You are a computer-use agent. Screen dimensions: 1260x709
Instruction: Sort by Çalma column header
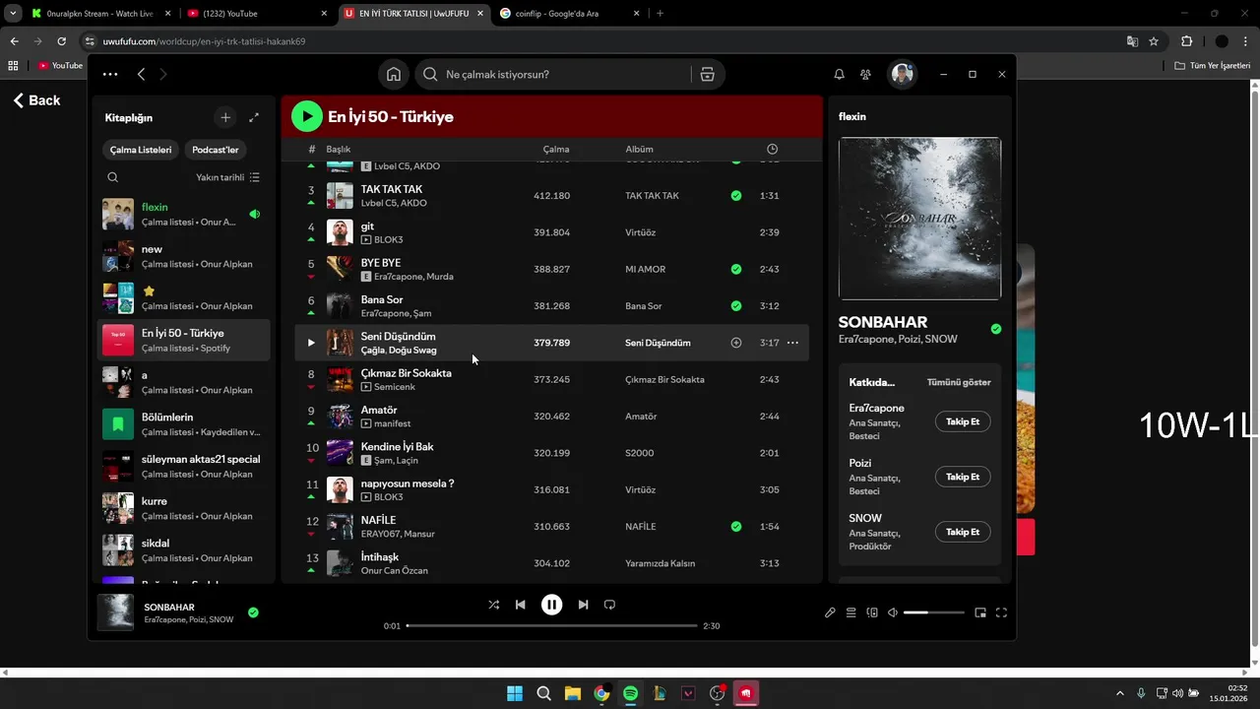[x=556, y=150]
